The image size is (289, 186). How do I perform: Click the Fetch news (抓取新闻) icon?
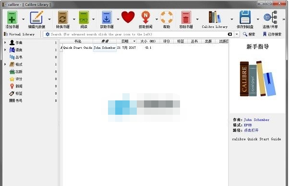(x=145, y=17)
